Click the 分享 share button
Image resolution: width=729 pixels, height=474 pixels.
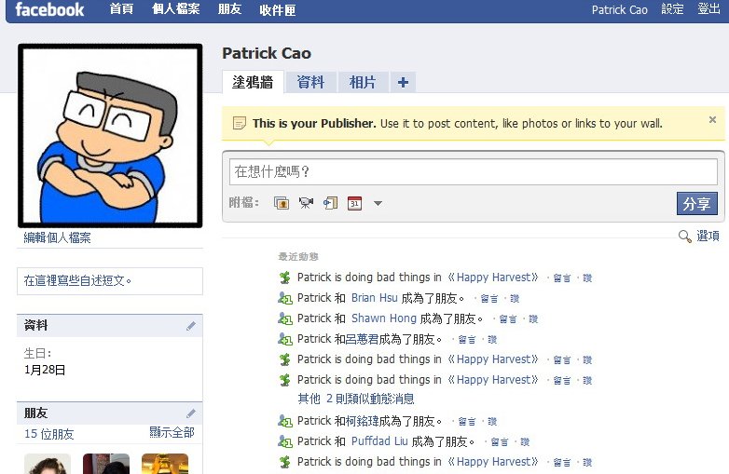pos(697,203)
